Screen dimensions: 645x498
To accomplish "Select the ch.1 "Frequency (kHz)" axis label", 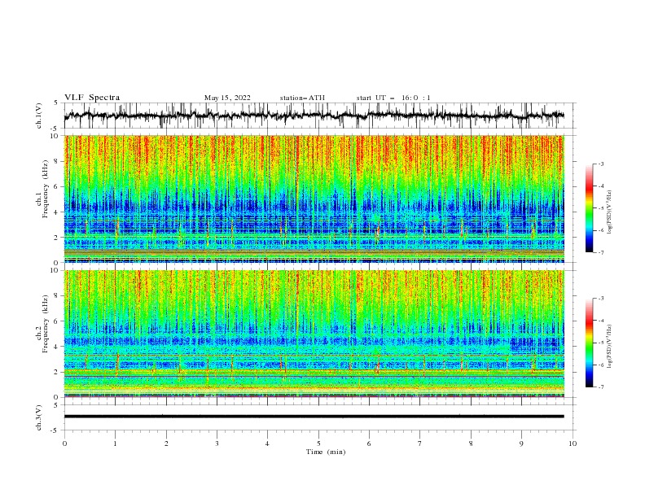I will 46,189.
